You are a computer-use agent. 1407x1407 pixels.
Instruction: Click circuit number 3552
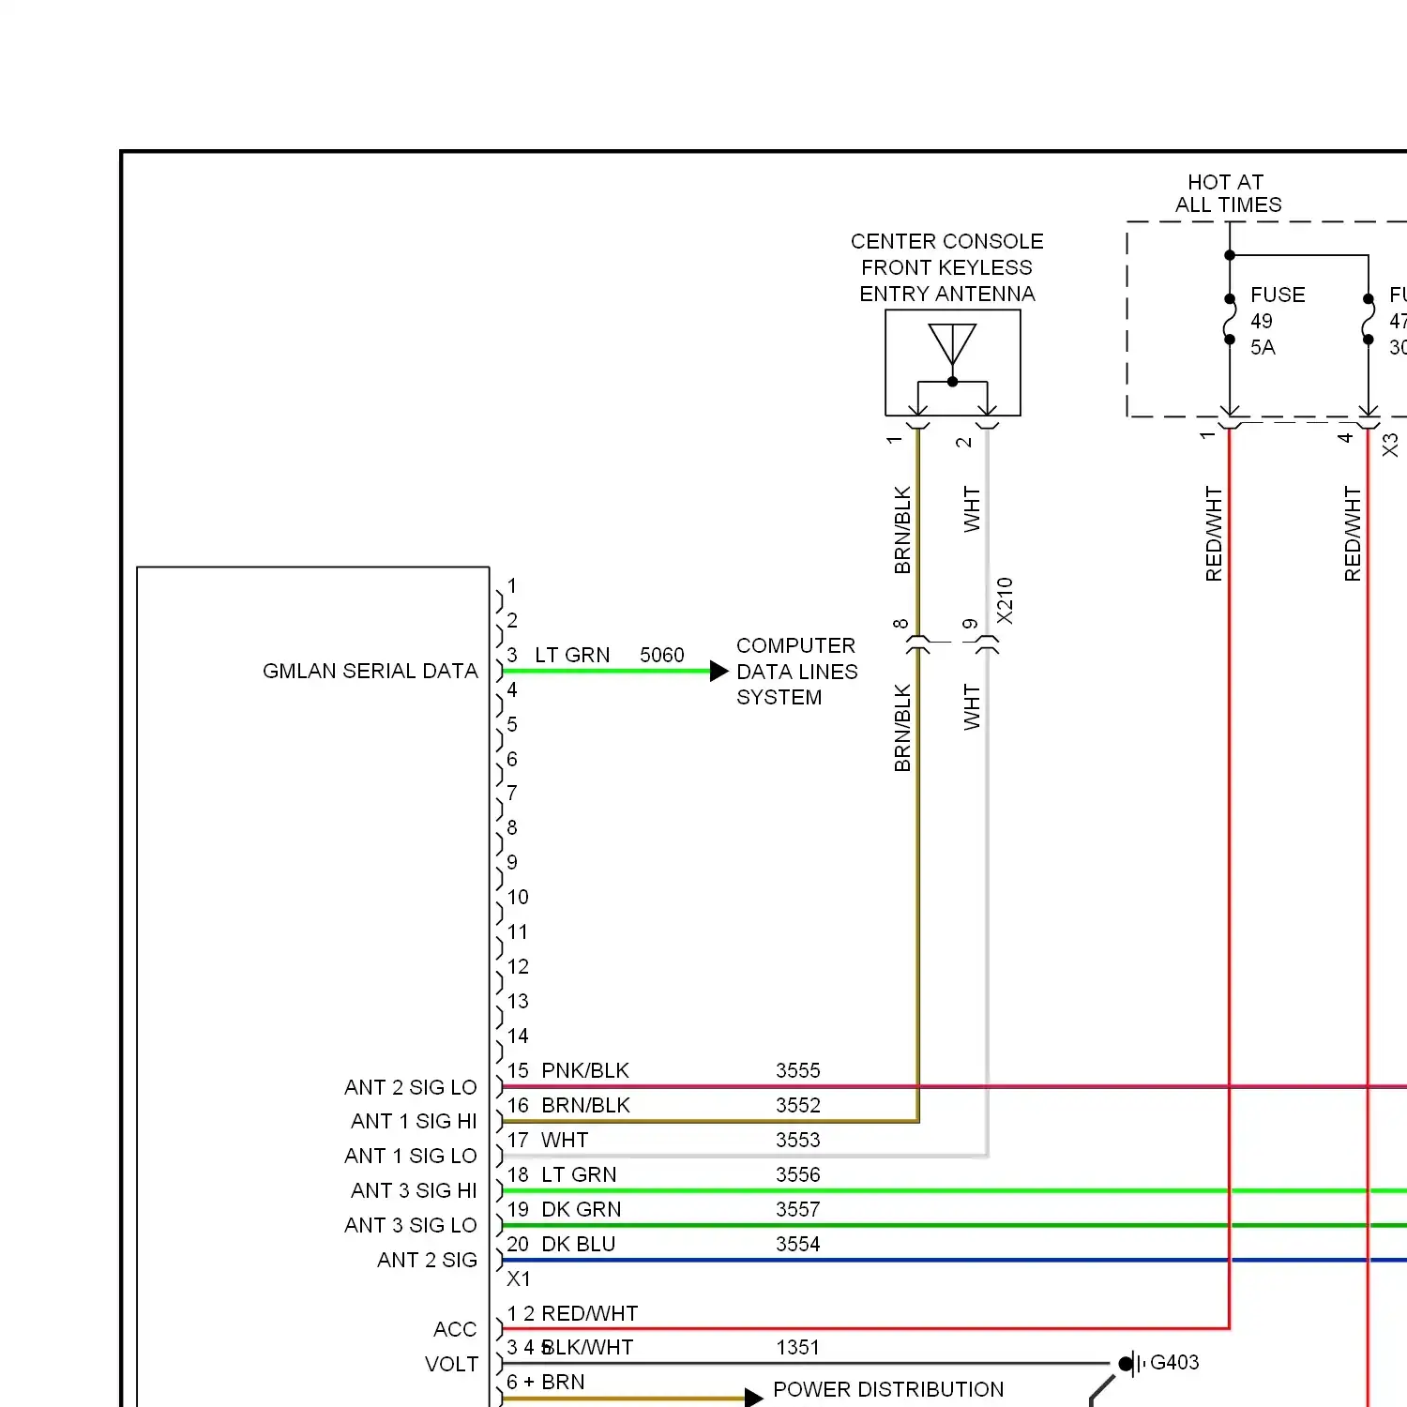point(798,1105)
